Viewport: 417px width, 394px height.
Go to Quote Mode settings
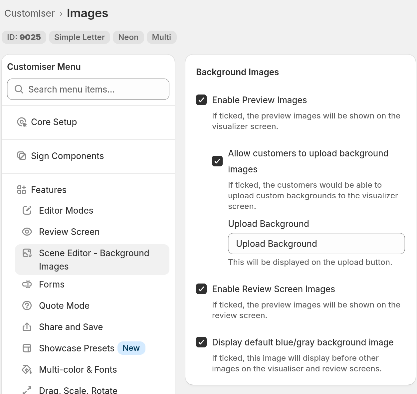click(x=92, y=305)
